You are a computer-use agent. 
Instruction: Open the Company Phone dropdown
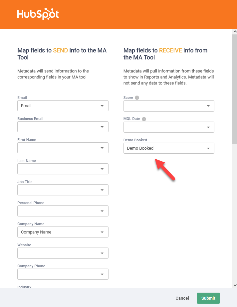coord(63,274)
